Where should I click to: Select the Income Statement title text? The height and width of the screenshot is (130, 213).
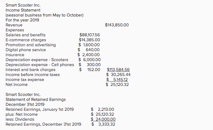(23, 10)
